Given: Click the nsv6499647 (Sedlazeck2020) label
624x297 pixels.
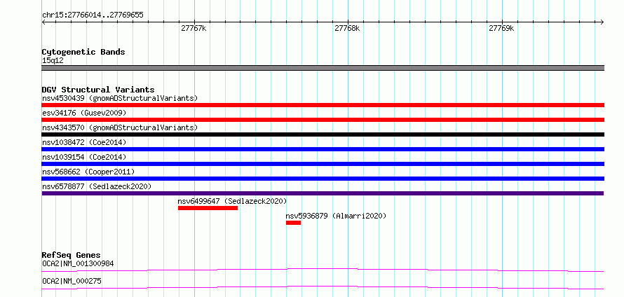Looking at the screenshot, I should pyautogui.click(x=232, y=201).
